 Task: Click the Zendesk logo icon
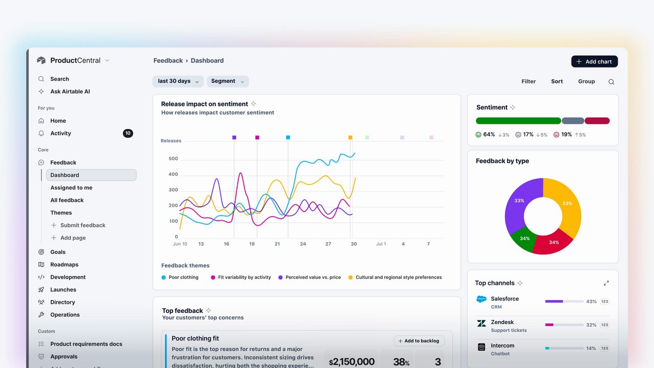coord(481,323)
